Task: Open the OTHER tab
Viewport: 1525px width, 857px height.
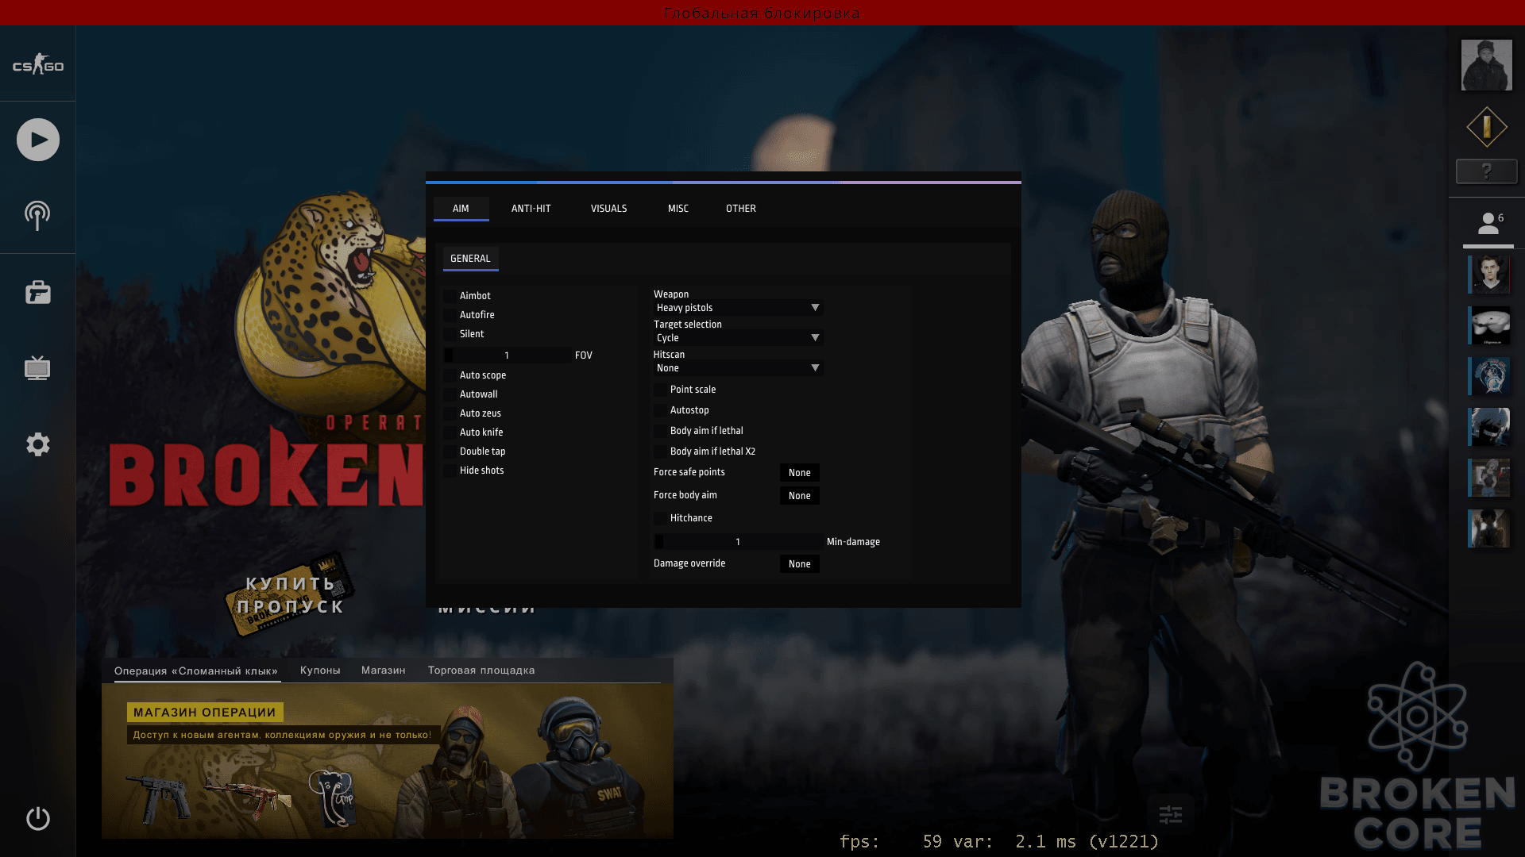Action: click(x=741, y=209)
